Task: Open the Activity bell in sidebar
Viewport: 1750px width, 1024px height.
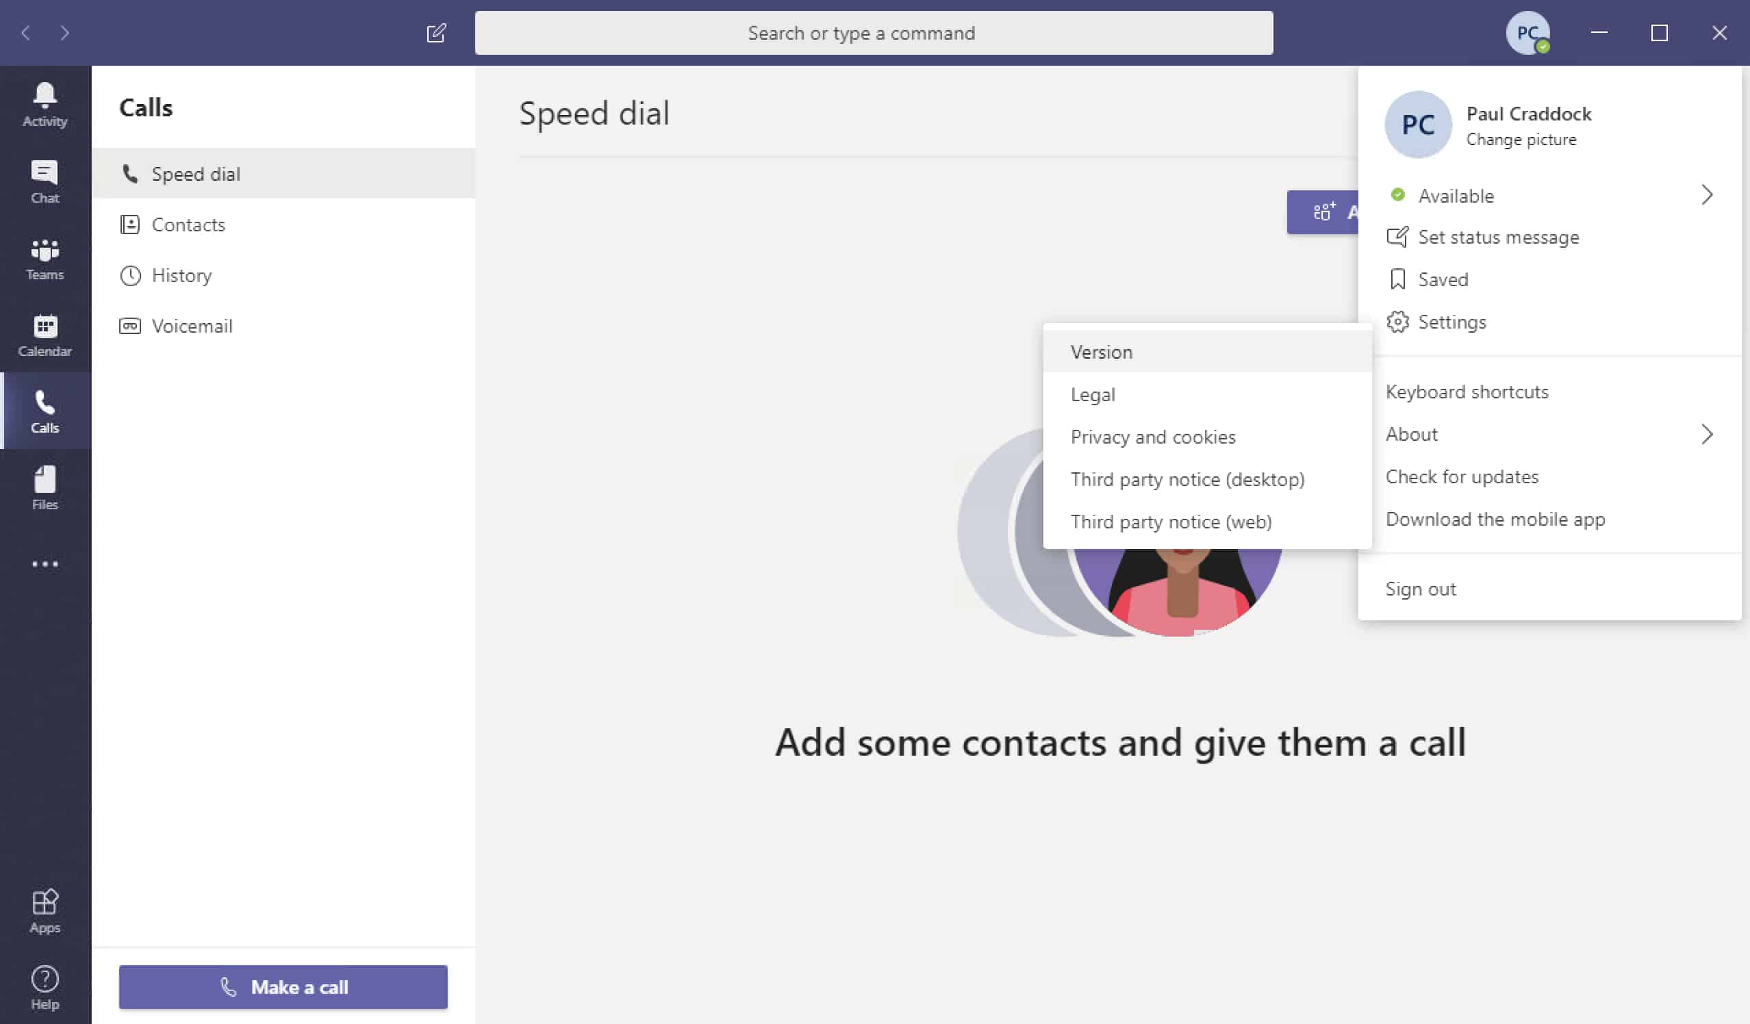Action: pyautogui.click(x=45, y=105)
